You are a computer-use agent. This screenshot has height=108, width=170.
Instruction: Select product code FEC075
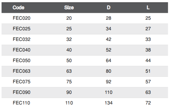point(22,82)
